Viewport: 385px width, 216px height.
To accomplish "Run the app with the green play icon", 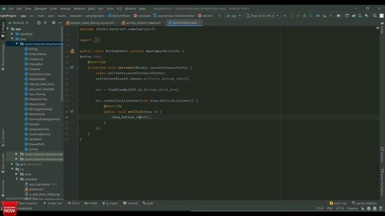I will point(285,16).
